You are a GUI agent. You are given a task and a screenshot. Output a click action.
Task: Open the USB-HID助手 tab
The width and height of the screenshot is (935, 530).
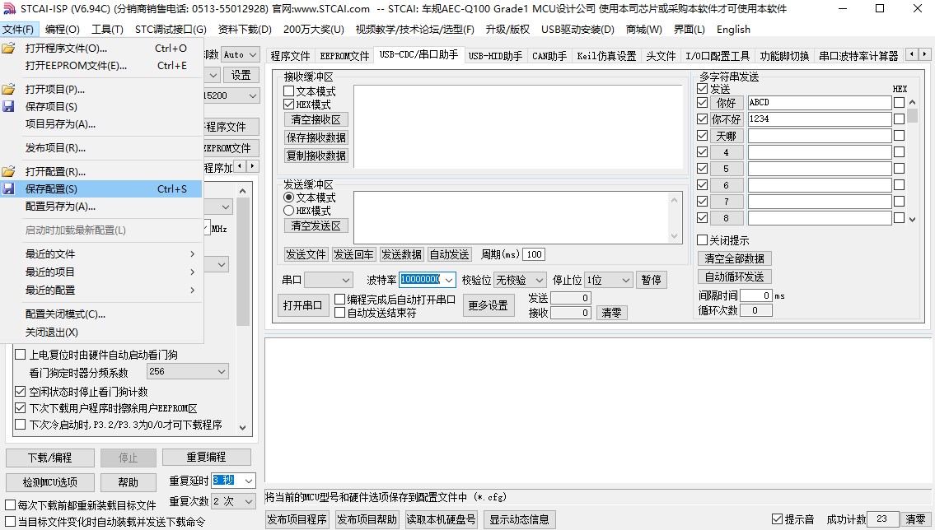coord(495,56)
